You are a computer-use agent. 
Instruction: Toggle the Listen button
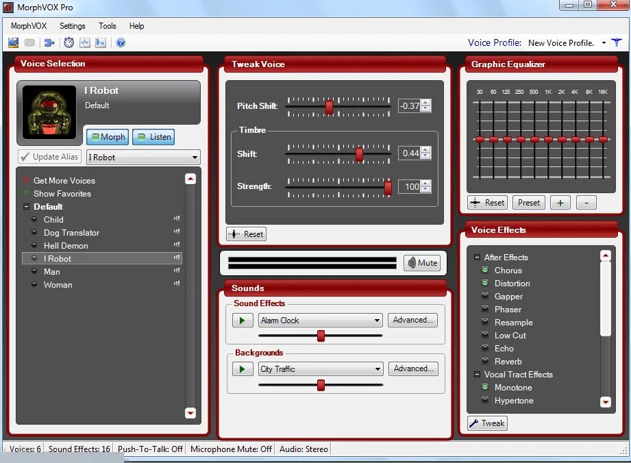point(153,137)
